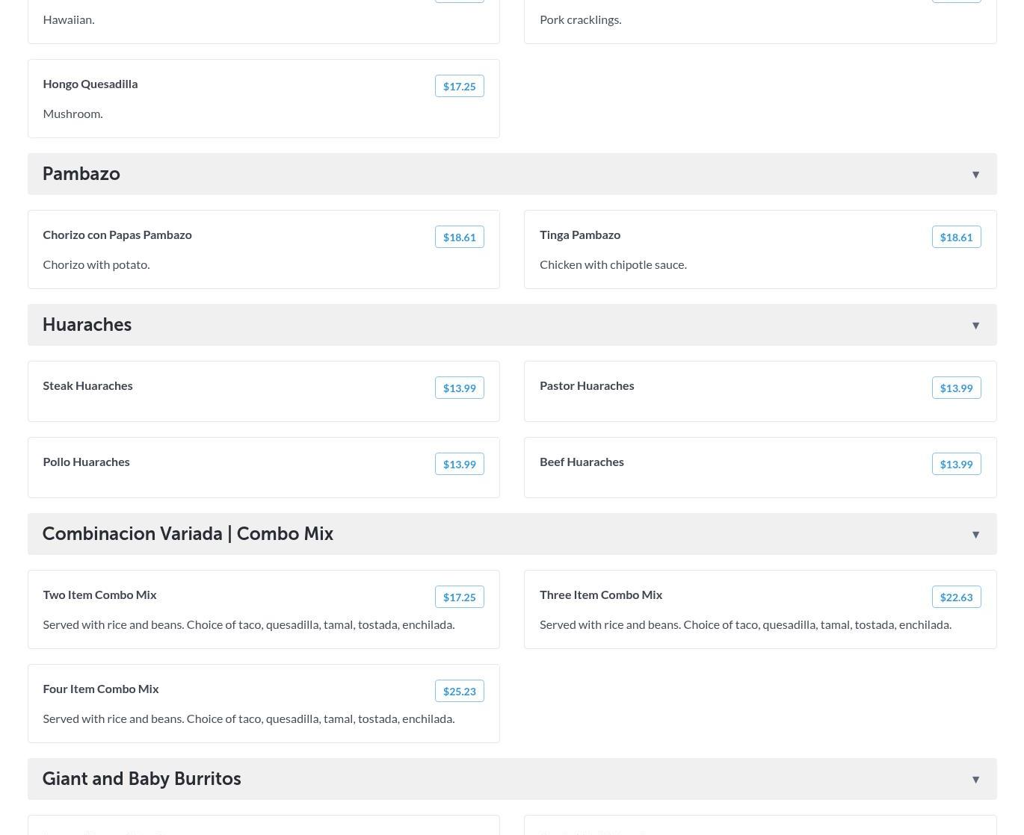Add Tinga Pambazo via $18.61 price
Viewport: 1024px width, 835px height.
pyautogui.click(x=956, y=237)
